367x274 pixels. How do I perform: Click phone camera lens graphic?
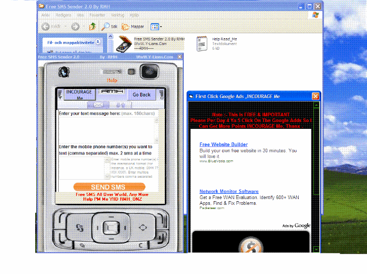pyautogui.click(x=149, y=71)
